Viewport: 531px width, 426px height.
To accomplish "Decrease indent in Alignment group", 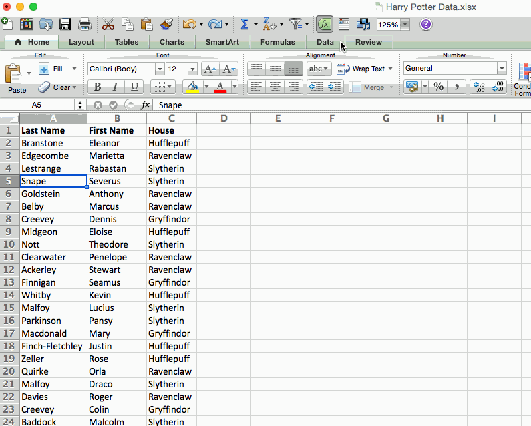I will [x=316, y=87].
